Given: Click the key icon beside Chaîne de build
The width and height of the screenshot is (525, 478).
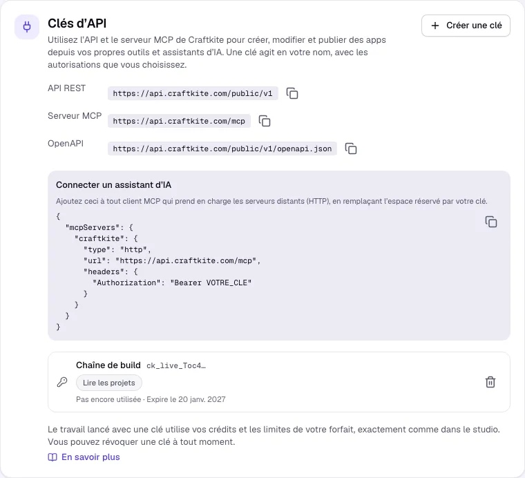Looking at the screenshot, I should click(x=62, y=382).
